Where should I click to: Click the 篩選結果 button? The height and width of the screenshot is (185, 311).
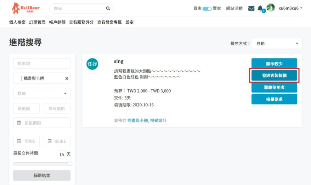point(42,175)
